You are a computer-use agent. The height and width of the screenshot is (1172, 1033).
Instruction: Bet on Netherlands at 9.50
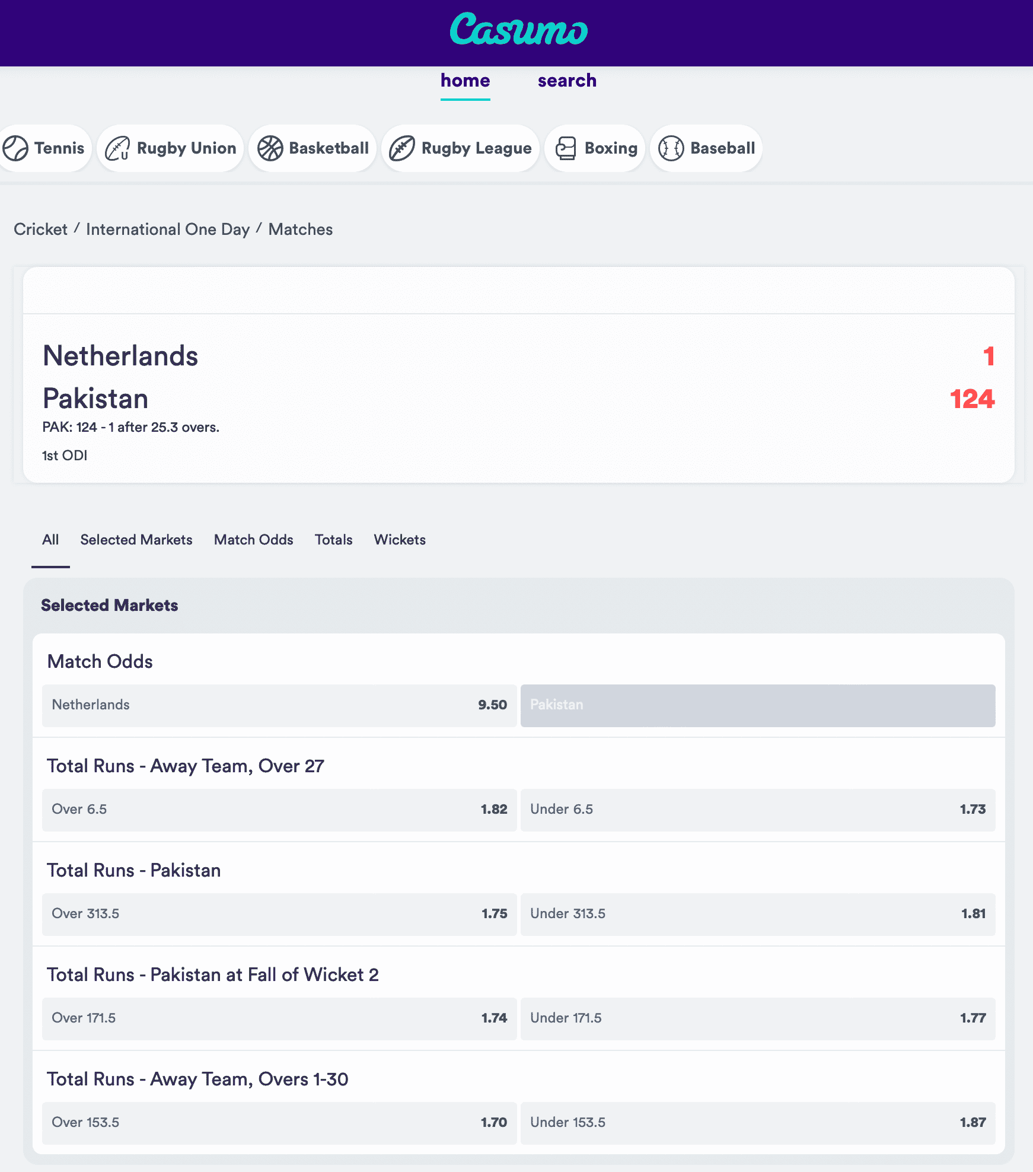pos(279,705)
